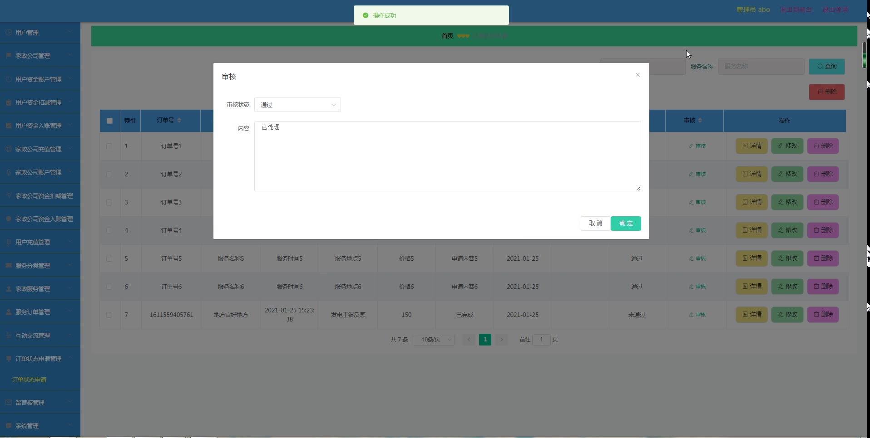Viewport: 870px width, 438px height.
Task: Check the checkbox for row 7
Action: coord(109,315)
